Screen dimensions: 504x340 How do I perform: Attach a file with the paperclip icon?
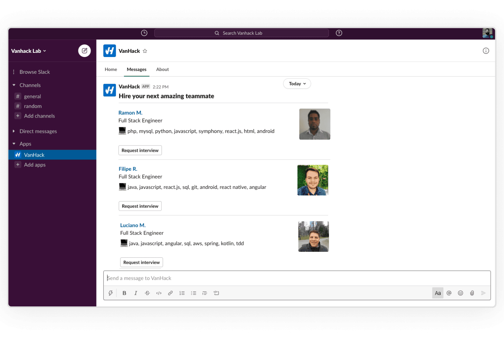pos(472,293)
